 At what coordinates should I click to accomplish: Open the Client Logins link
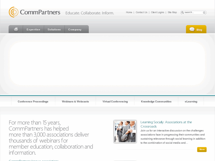click(x=158, y=12)
